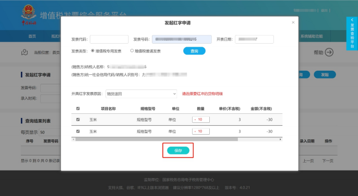Click the 发票代码 input field
The width and height of the screenshot is (358, 196).
[109, 40]
